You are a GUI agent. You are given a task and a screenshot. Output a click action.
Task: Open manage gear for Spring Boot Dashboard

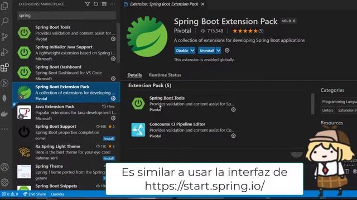click(113, 78)
